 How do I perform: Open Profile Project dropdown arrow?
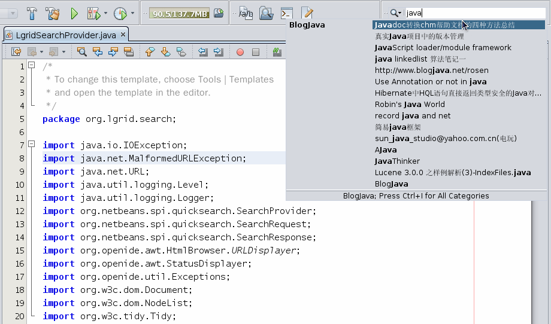pos(132,13)
